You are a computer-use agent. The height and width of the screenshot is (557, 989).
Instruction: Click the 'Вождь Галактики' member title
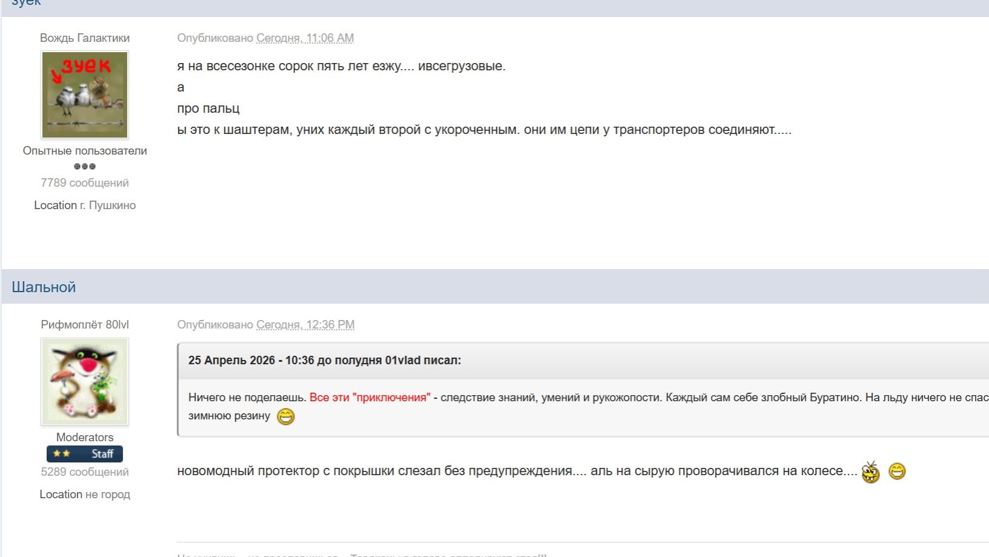(85, 38)
